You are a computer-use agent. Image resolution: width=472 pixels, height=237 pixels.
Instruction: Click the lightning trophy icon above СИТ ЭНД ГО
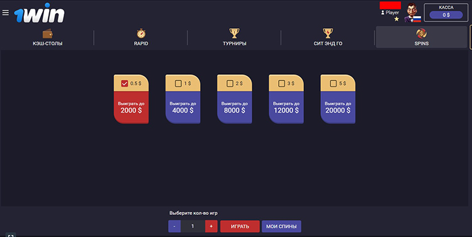pos(328,33)
